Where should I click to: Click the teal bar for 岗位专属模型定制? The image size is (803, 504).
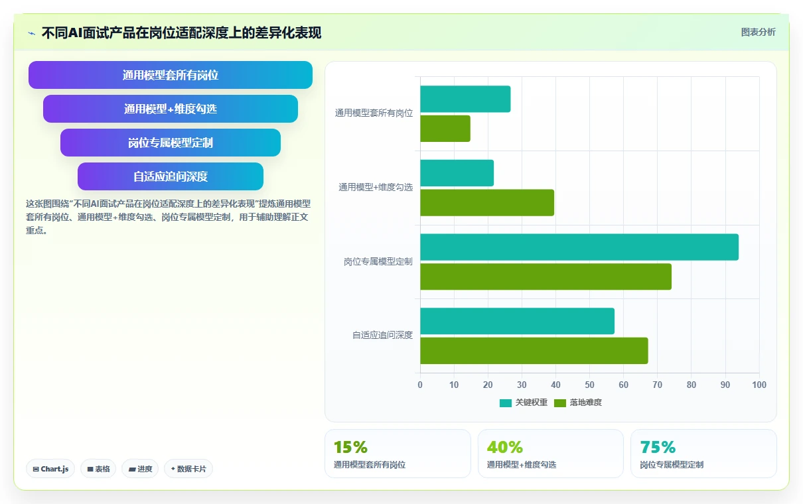coord(579,247)
